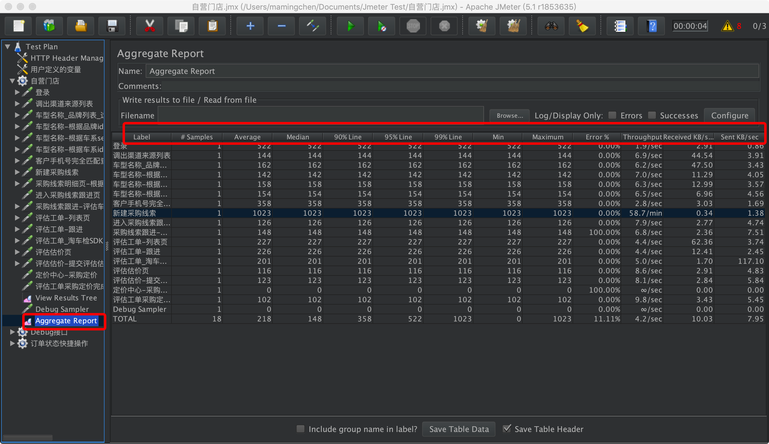
Task: Uncheck Save Table Header checkbox
Action: [506, 428]
